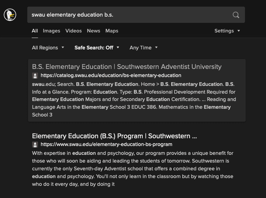Switch to the Images tab
266x198 pixels.
[51, 31]
